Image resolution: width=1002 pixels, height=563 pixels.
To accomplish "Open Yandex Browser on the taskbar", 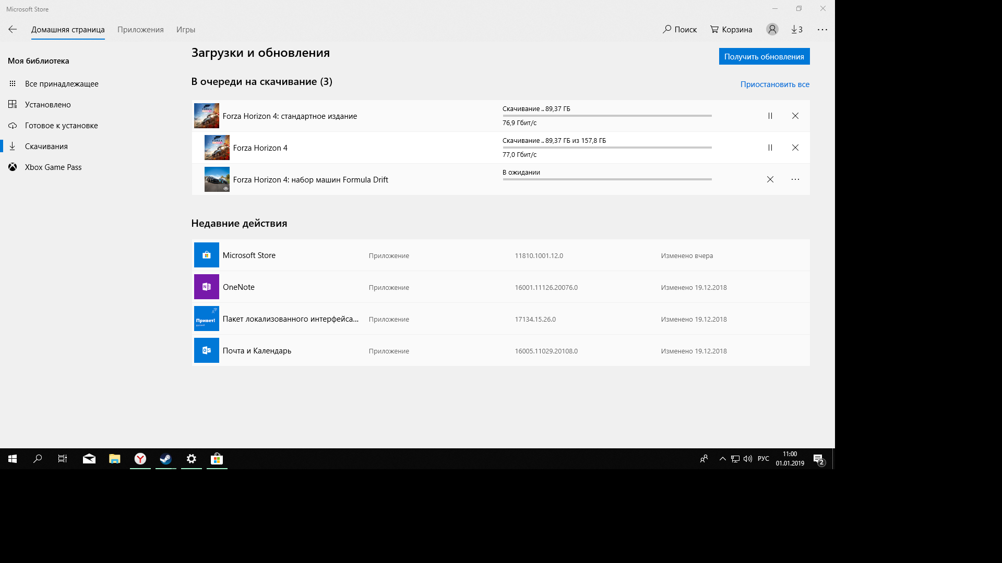I will point(140,459).
